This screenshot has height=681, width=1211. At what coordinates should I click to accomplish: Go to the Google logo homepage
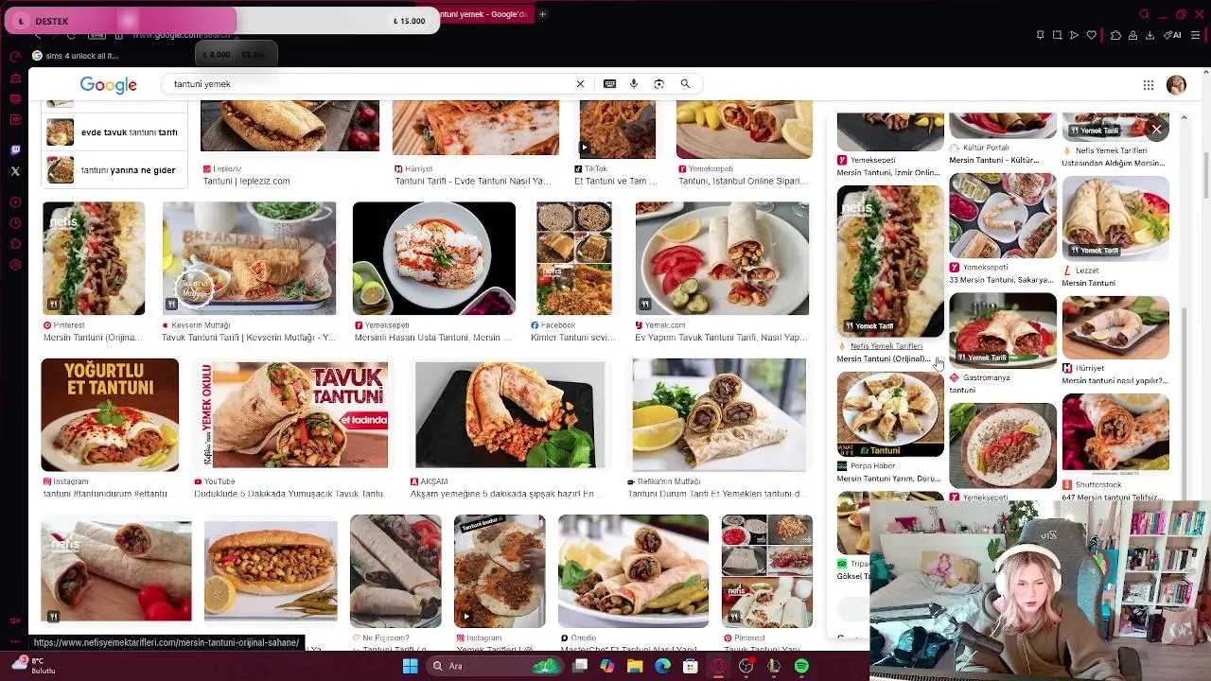pos(109,85)
